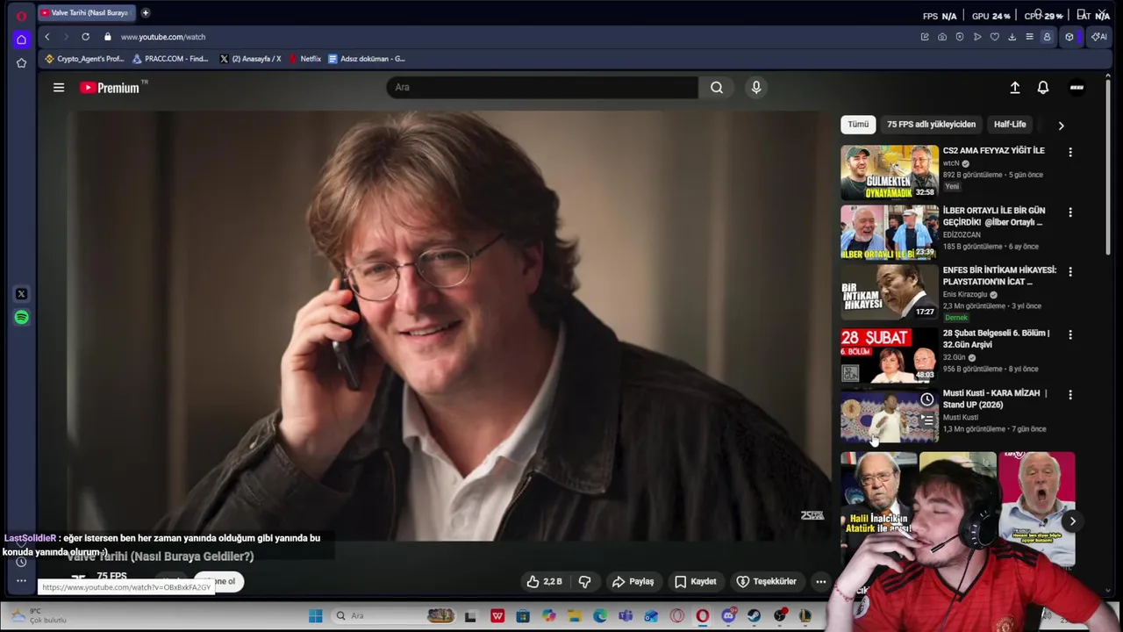Open the '28 Şubat Belgeseli 6. Bölüm' title

tap(996, 339)
